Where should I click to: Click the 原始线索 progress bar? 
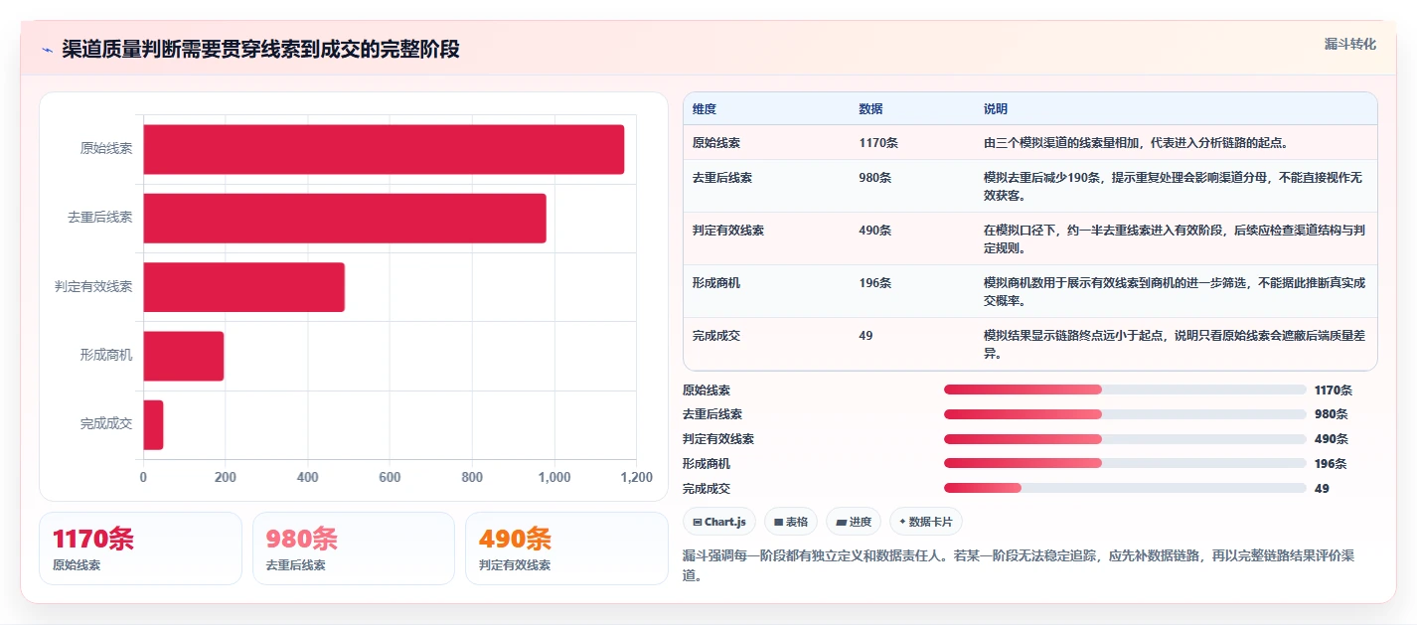[x=1125, y=390]
